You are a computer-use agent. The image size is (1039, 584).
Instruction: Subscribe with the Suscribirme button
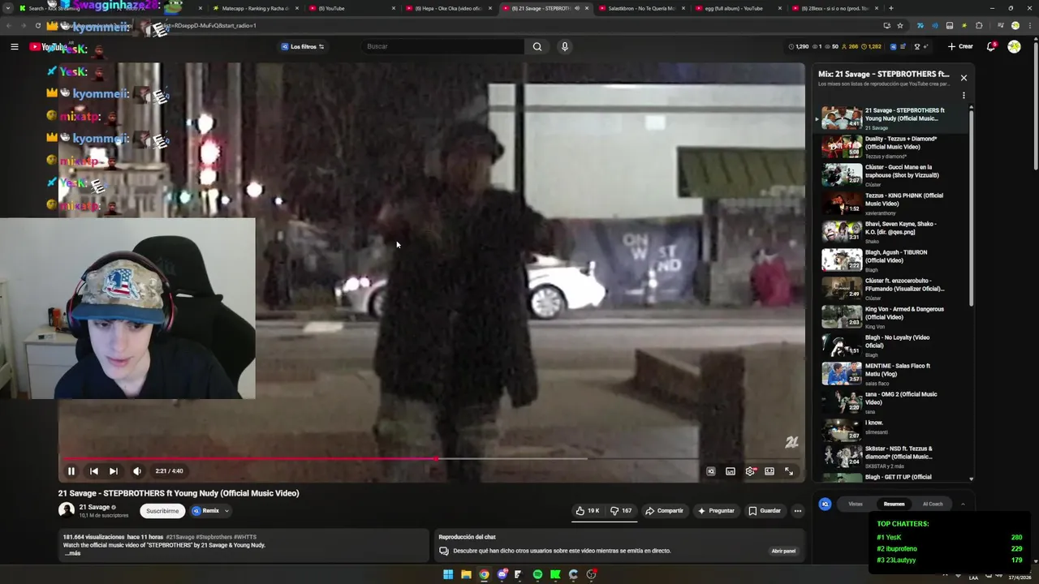pyautogui.click(x=162, y=511)
